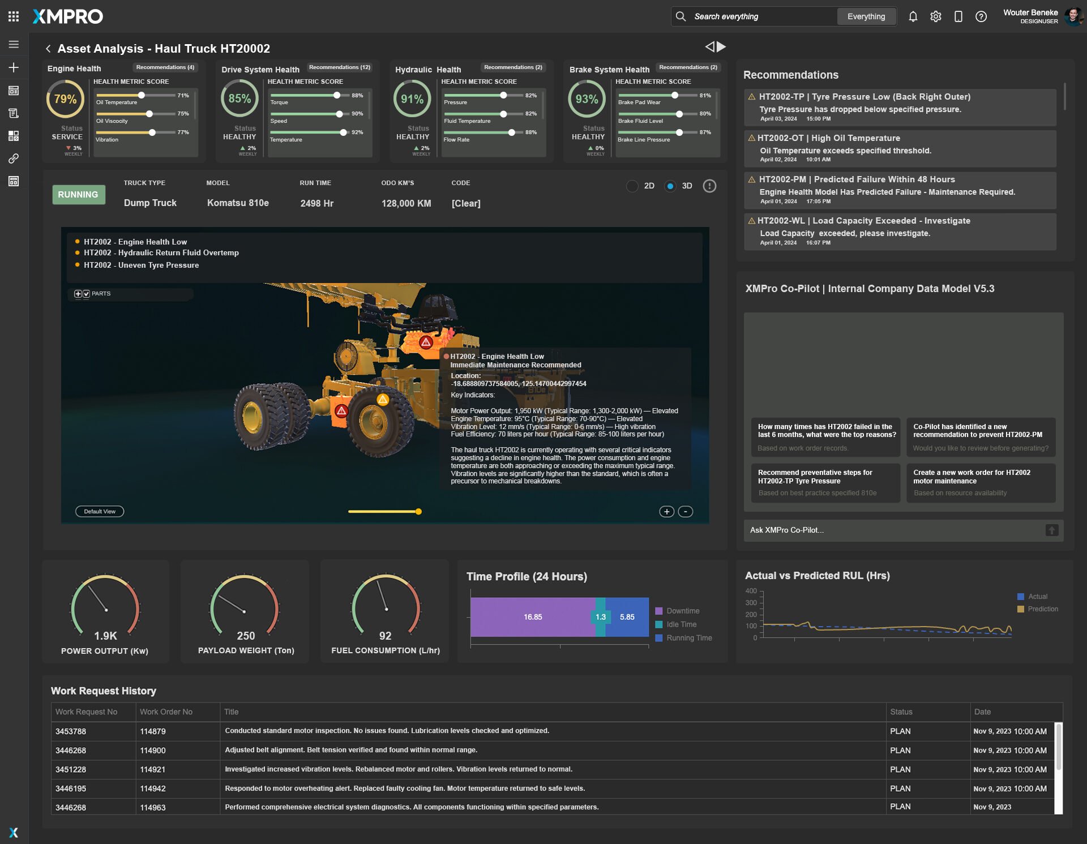This screenshot has height=844, width=1087.
Task: Click the Default View button
Action: (100, 511)
